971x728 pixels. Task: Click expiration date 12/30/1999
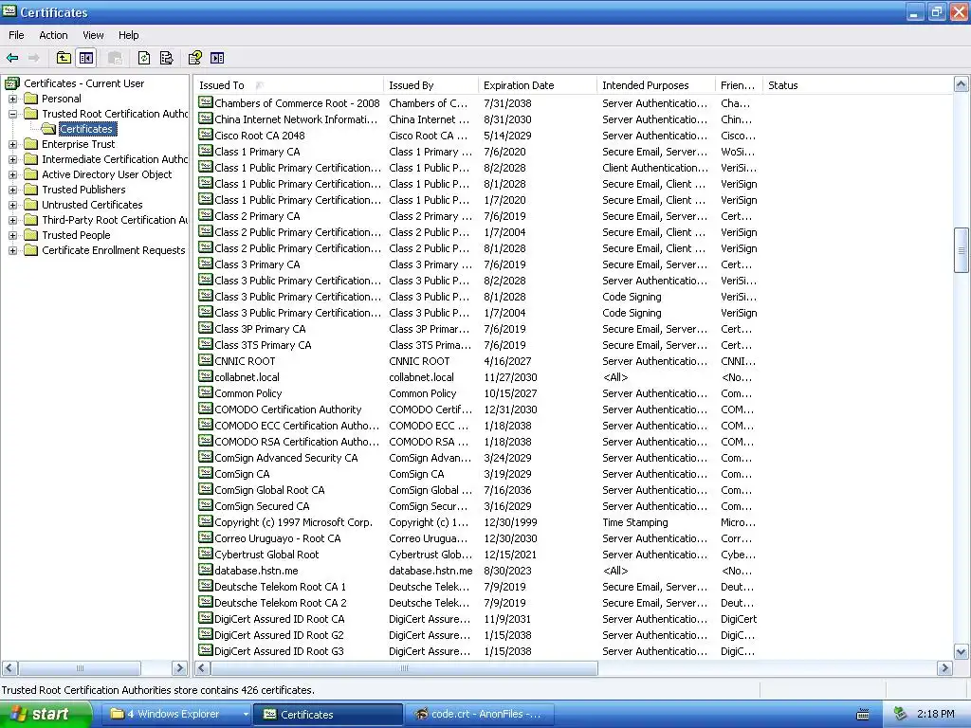(x=510, y=522)
